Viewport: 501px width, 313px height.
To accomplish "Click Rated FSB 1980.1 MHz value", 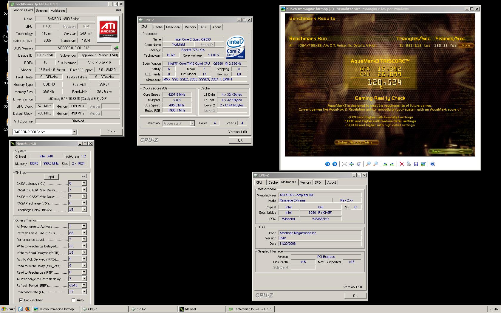I will [177, 110].
